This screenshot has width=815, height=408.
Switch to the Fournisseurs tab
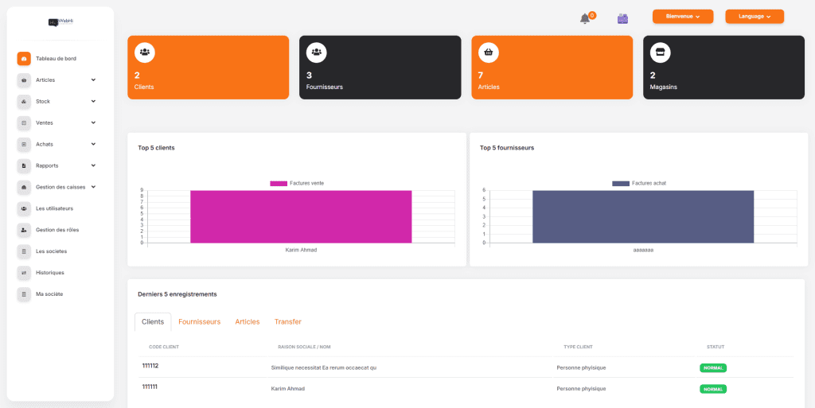[x=199, y=322]
